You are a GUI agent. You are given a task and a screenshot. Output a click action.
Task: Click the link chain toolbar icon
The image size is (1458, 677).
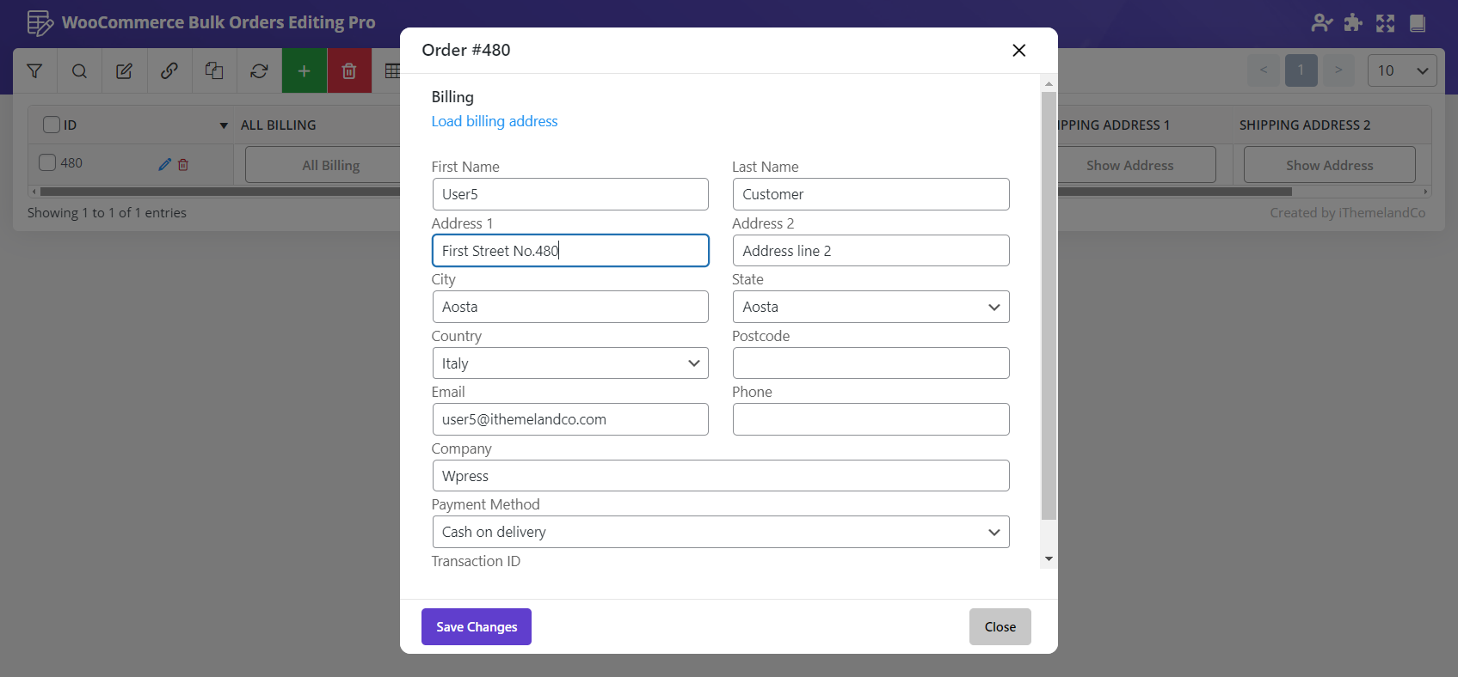coord(169,71)
